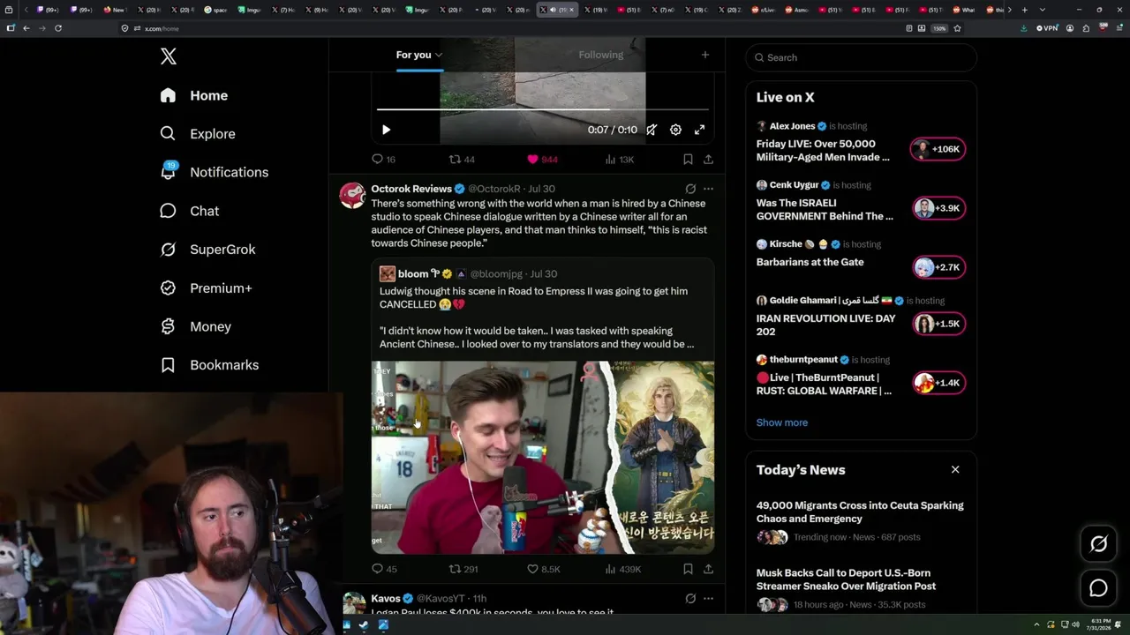This screenshot has height=635, width=1130.
Task: Seek on the video progress bar
Action: click(x=543, y=109)
